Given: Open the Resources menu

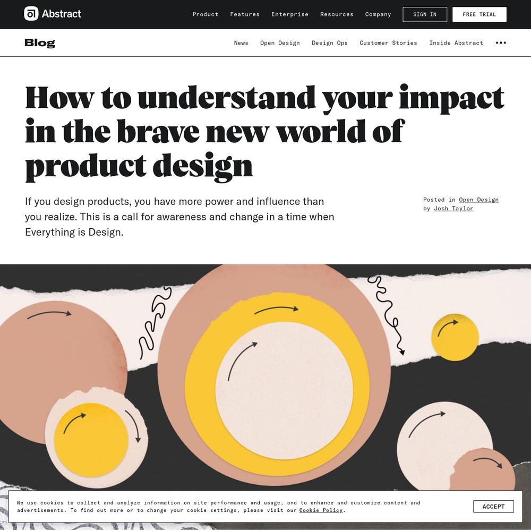Looking at the screenshot, I should [337, 14].
